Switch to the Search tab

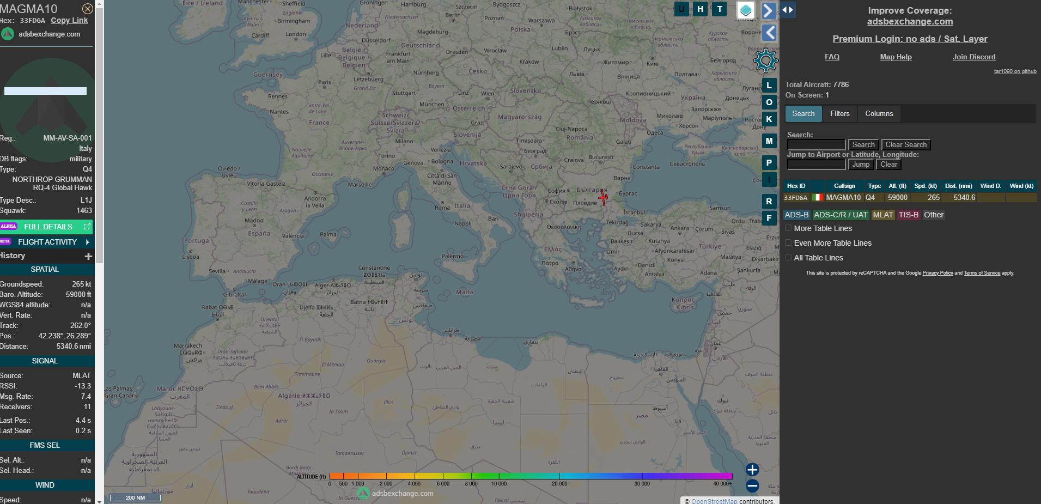point(803,114)
